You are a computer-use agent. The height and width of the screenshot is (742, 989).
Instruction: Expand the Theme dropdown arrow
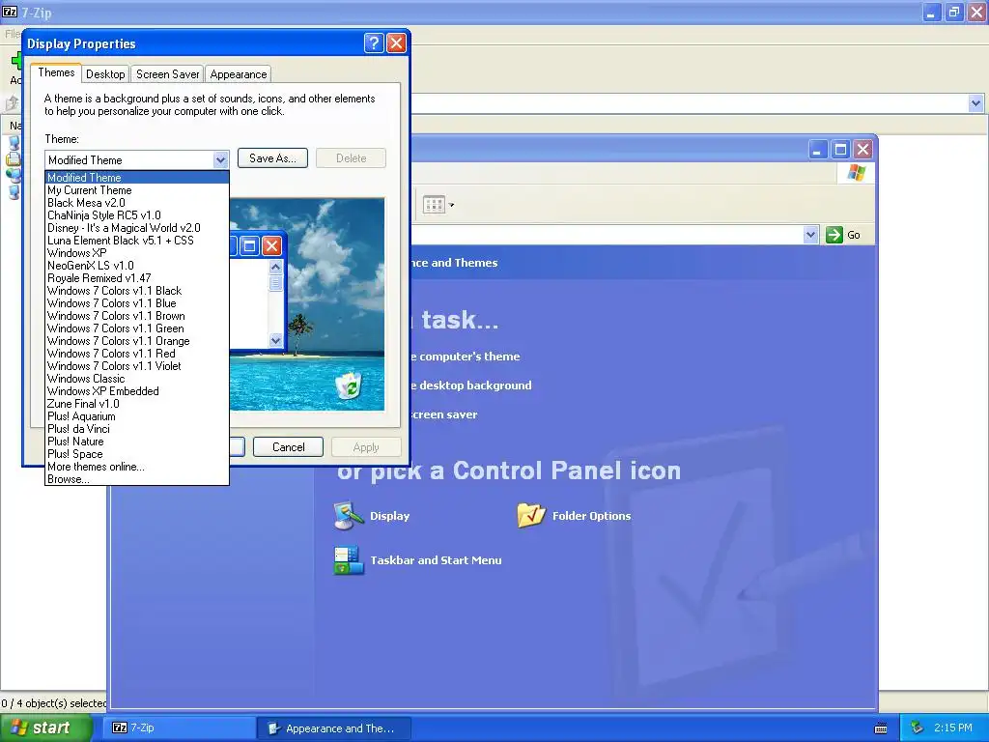pyautogui.click(x=220, y=160)
